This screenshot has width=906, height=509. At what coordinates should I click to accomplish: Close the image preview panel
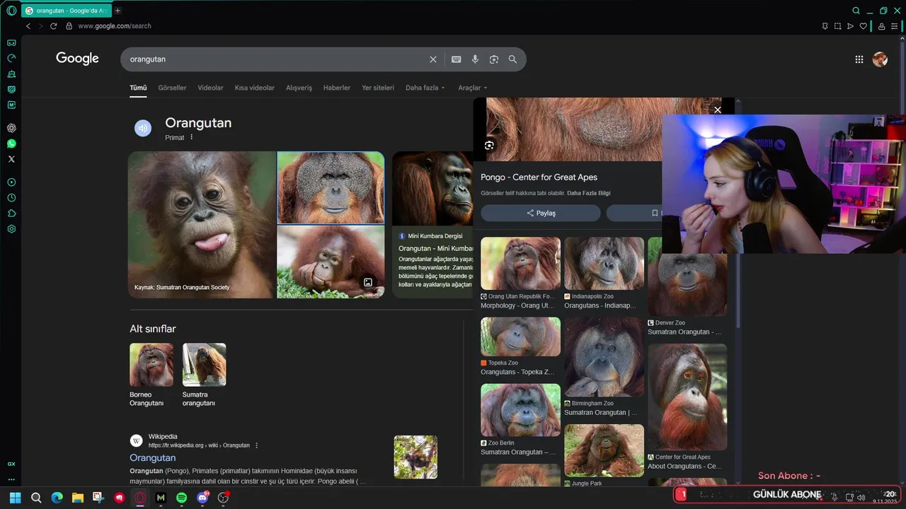click(717, 110)
